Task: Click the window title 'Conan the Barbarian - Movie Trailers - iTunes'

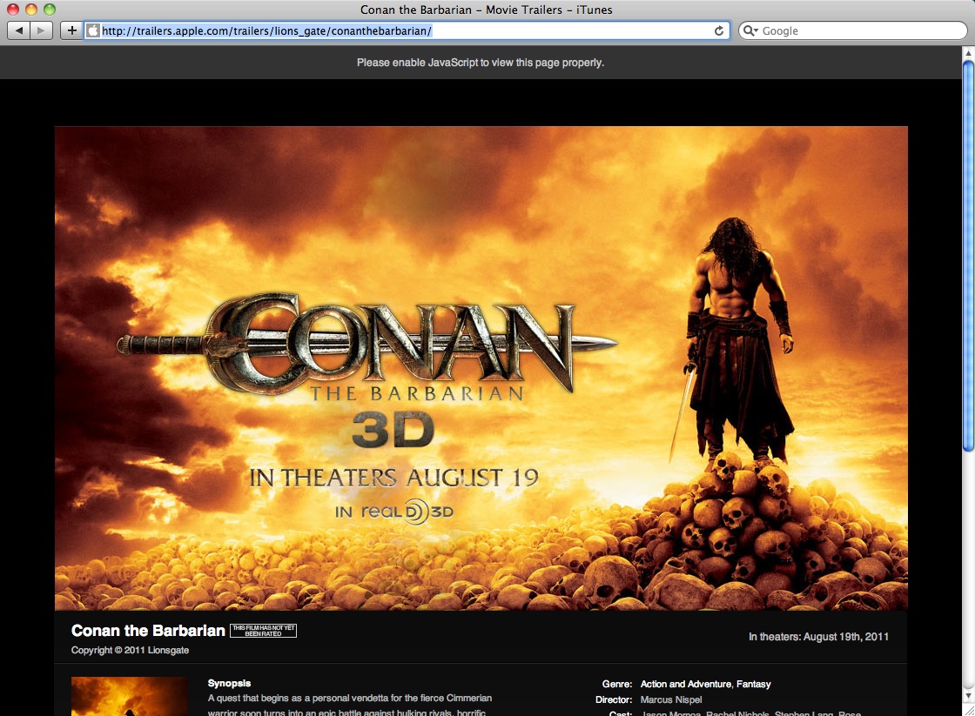Action: 487,10
